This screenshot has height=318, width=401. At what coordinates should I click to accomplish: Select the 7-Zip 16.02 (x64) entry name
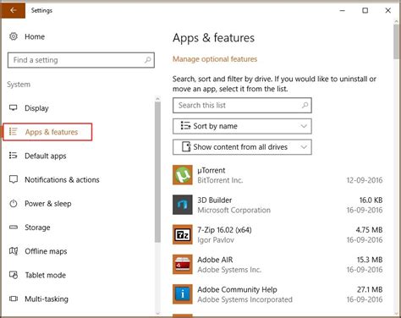pyautogui.click(x=224, y=230)
